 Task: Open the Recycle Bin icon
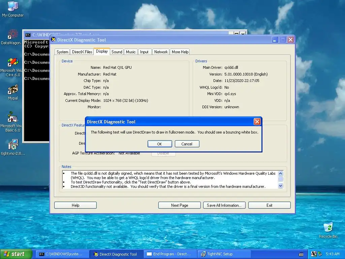(x=328, y=230)
